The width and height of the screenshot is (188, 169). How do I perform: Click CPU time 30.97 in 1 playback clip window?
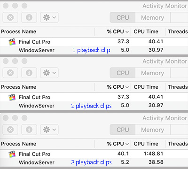pyautogui.click(x=156, y=50)
